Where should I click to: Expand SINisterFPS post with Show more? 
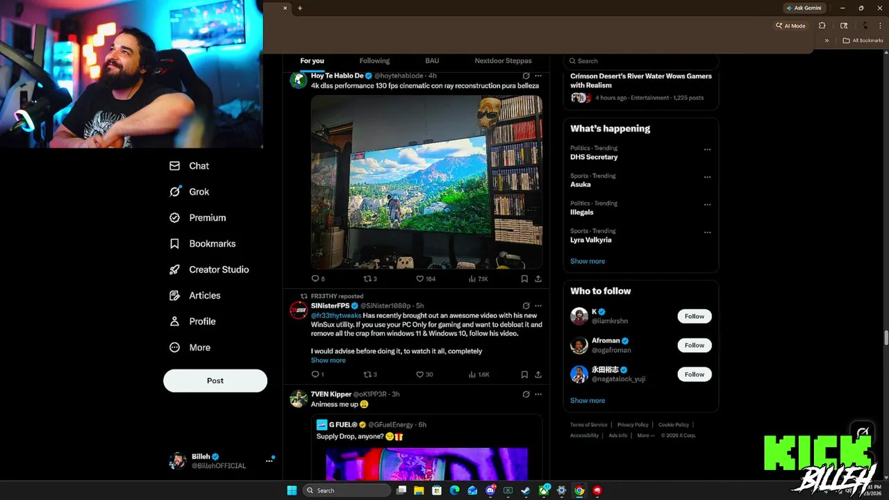[328, 360]
